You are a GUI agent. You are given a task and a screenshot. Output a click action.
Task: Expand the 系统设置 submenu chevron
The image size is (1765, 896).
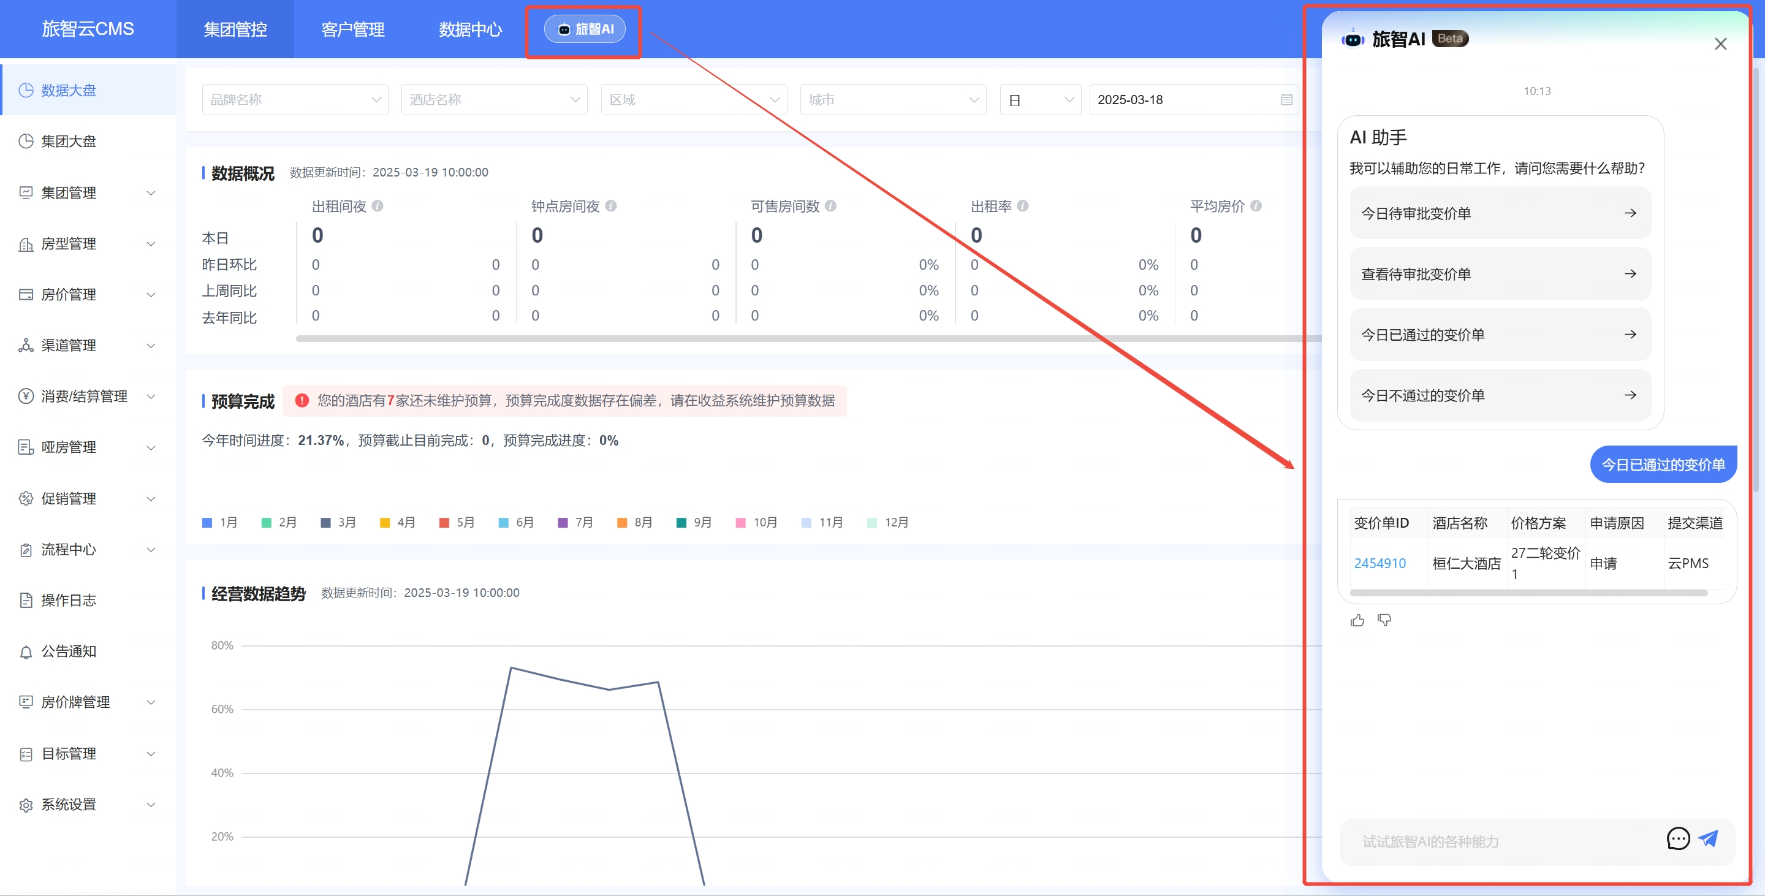point(151,805)
